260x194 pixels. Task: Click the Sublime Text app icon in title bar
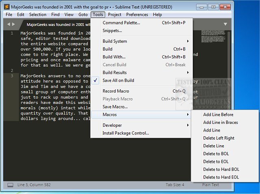7,7
